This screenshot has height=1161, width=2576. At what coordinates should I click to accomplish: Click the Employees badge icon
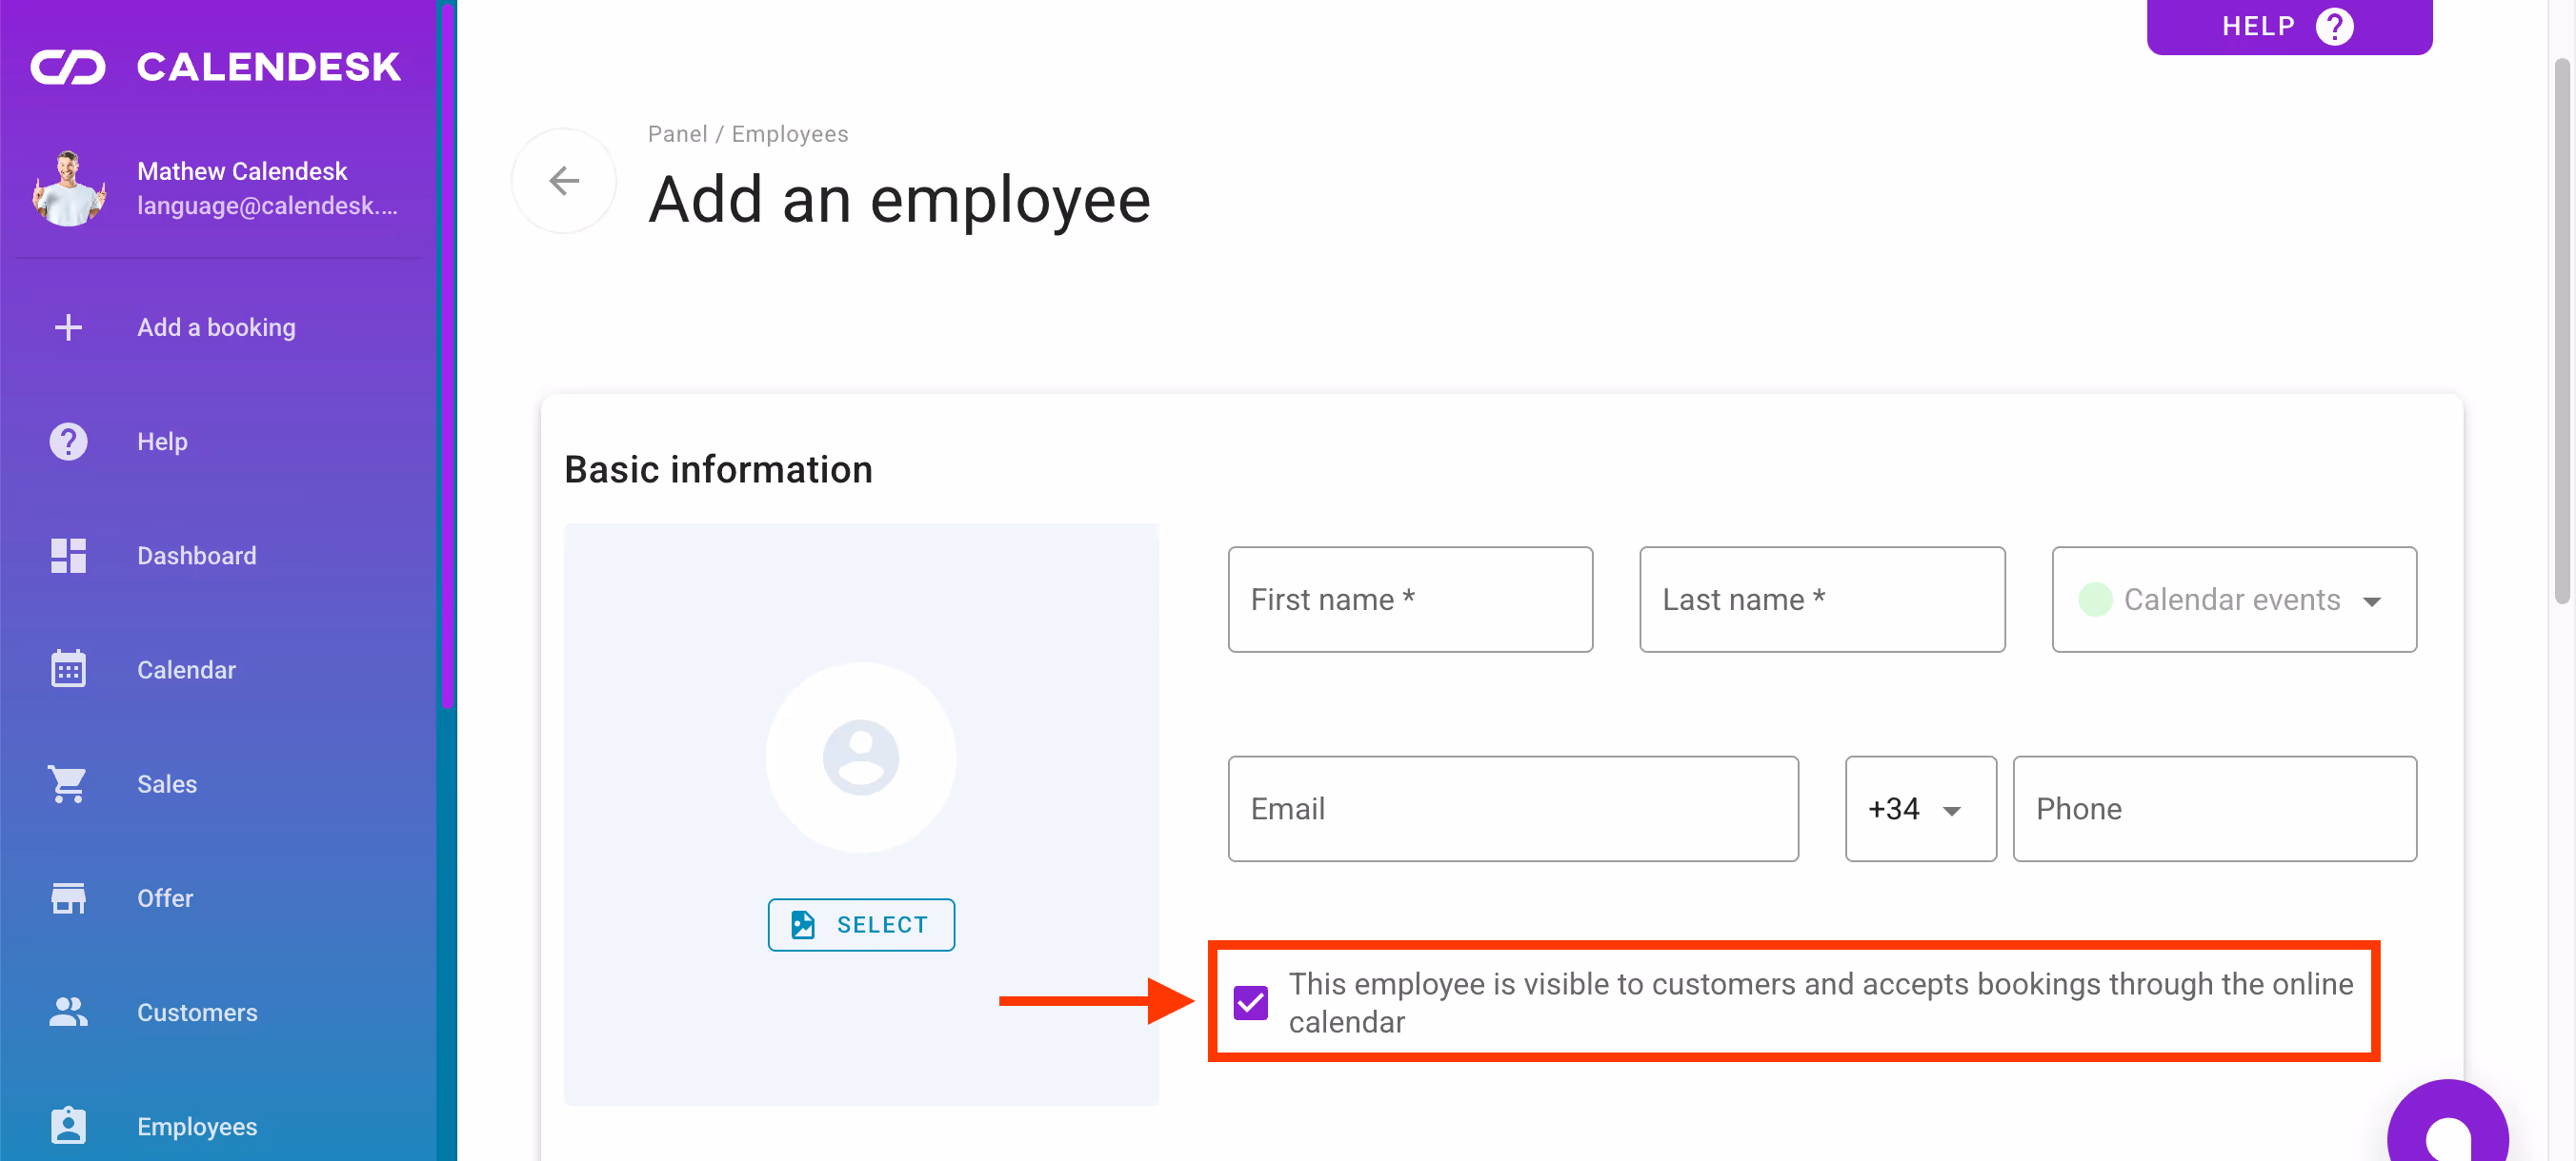68,1125
